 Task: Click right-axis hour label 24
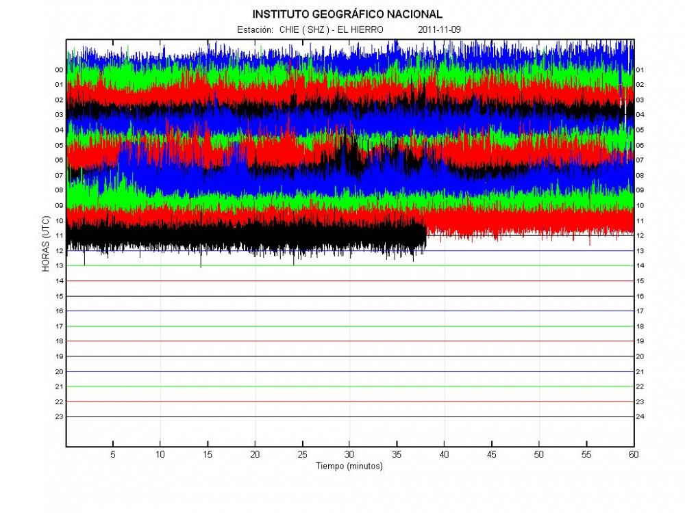(x=640, y=417)
